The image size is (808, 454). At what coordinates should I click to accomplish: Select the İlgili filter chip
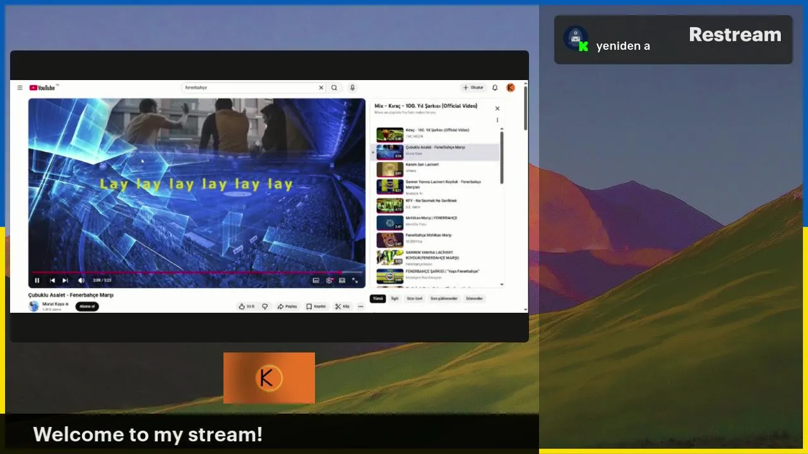coord(395,299)
